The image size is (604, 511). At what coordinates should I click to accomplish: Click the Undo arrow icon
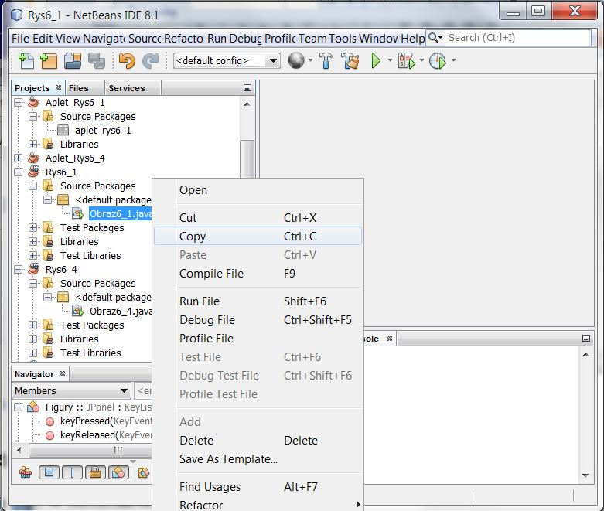(127, 61)
